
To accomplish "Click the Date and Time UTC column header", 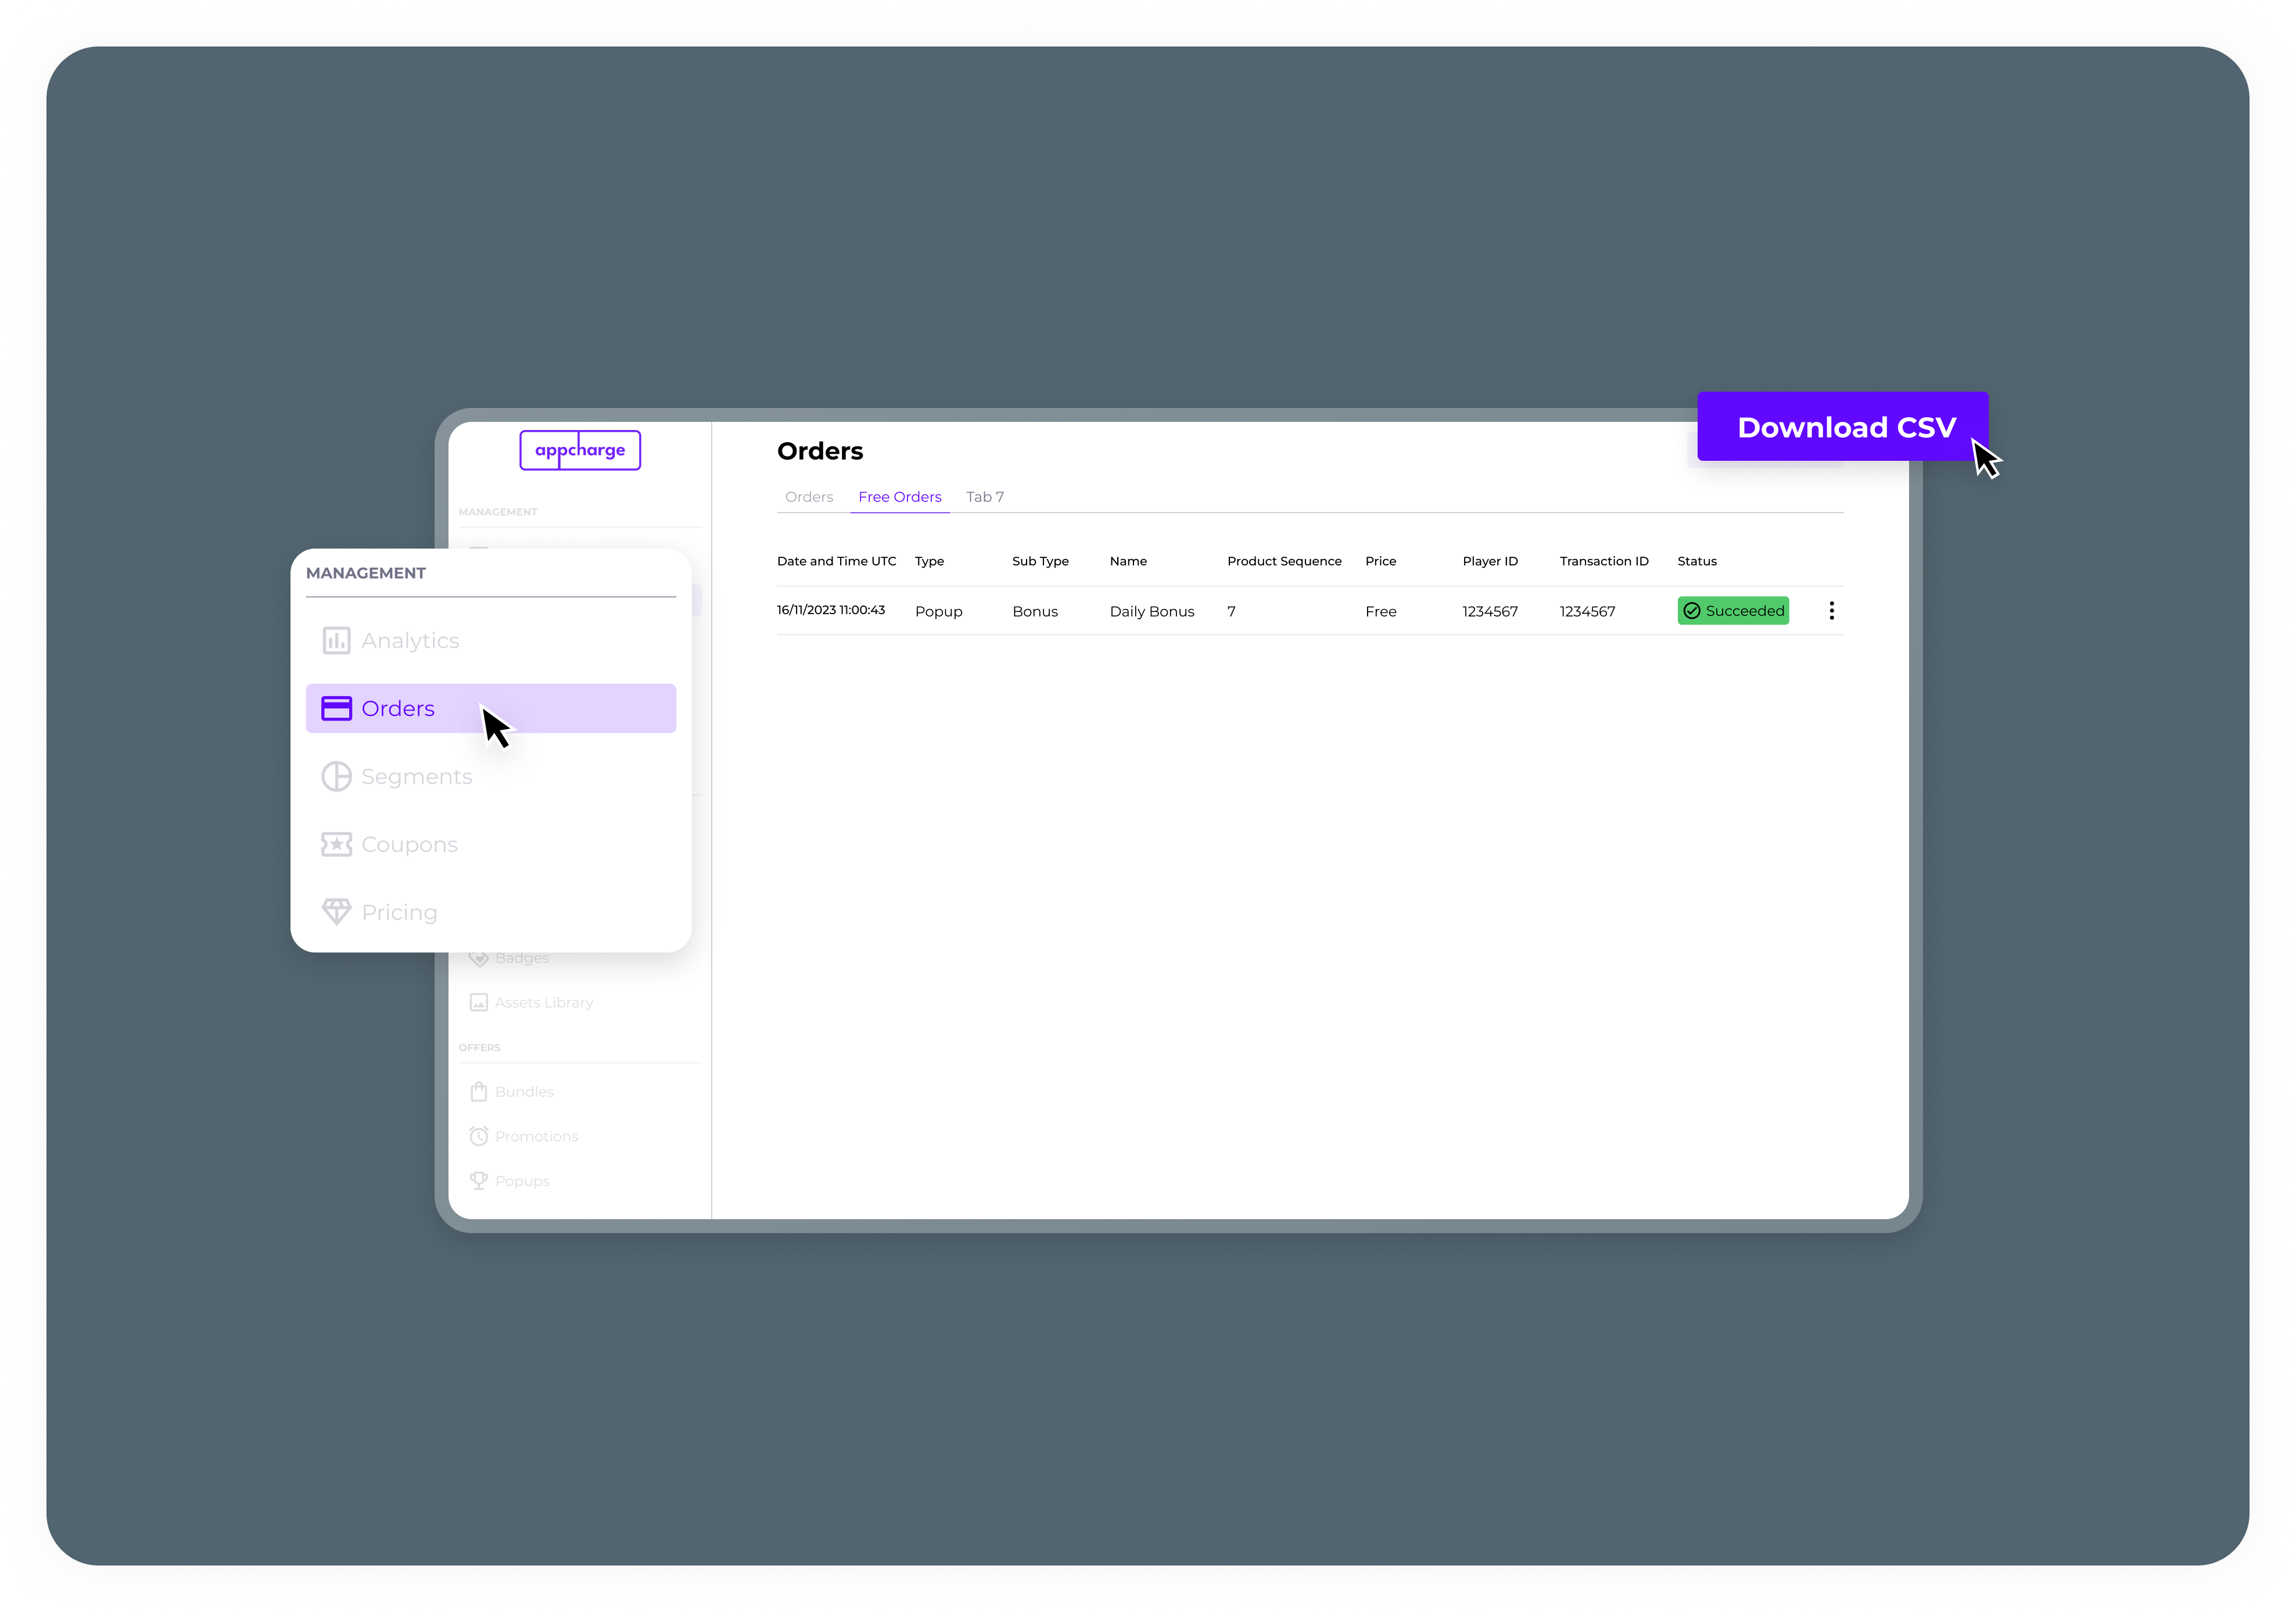I will [x=836, y=561].
